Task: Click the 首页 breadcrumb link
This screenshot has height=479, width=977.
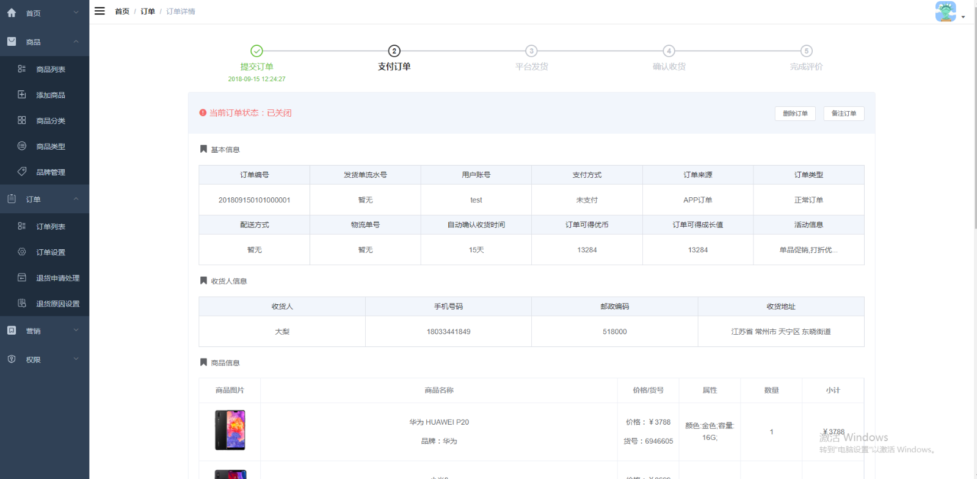Action: [122, 12]
